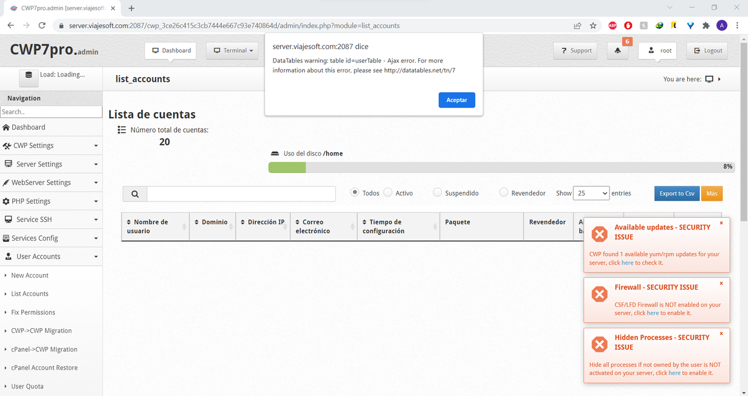
Task: Click the server load database icon
Action: pos(29,77)
